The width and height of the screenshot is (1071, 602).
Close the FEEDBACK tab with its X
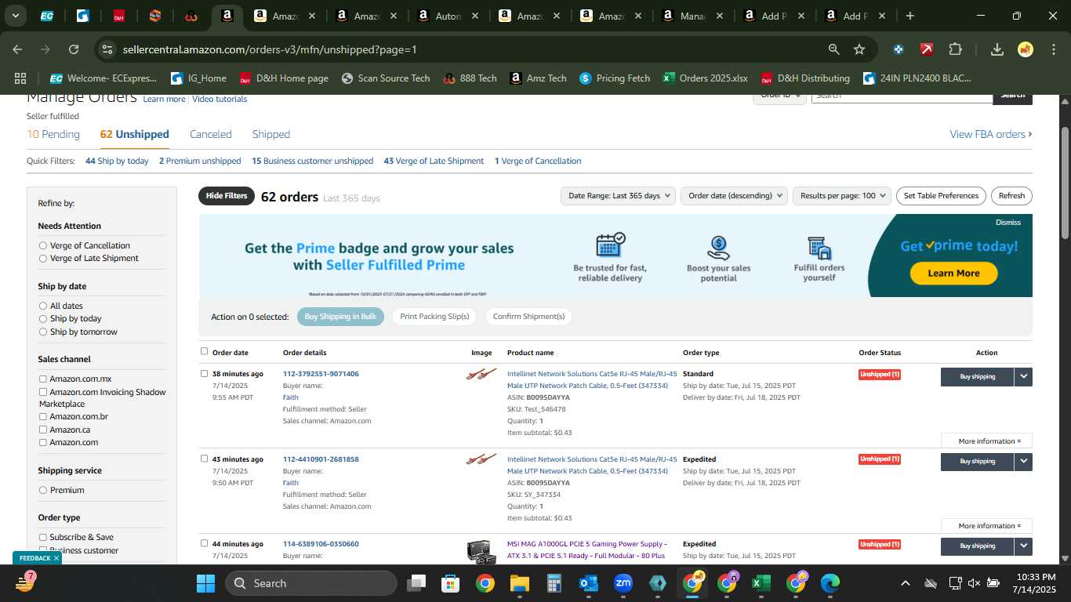coord(56,558)
